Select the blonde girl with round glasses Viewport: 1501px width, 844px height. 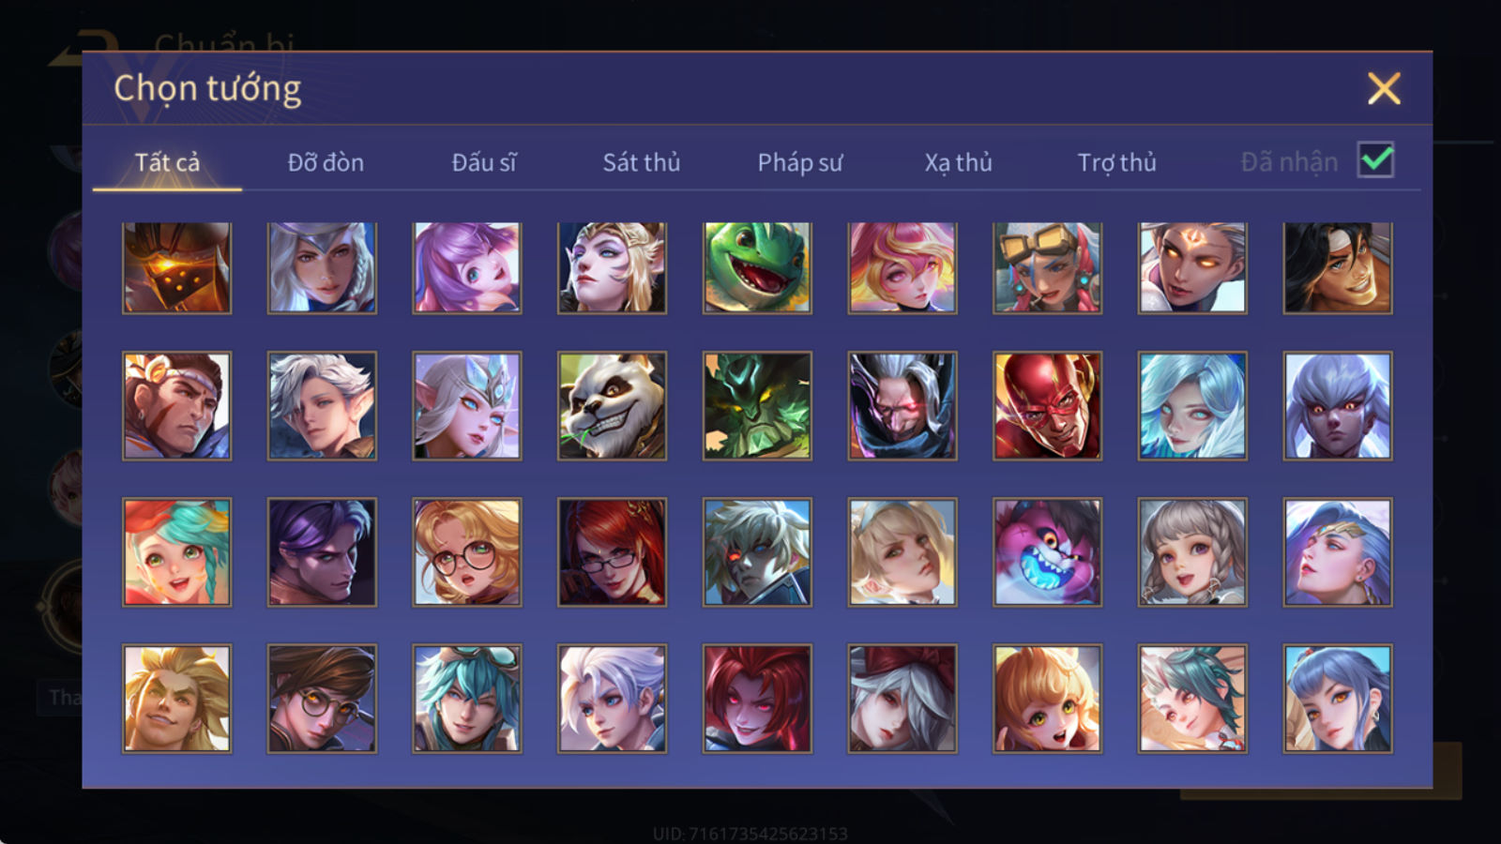click(x=466, y=551)
